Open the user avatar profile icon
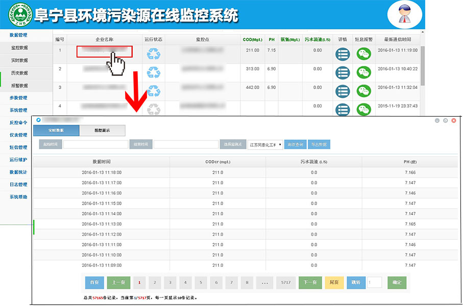463x307 pixels. [x=405, y=14]
